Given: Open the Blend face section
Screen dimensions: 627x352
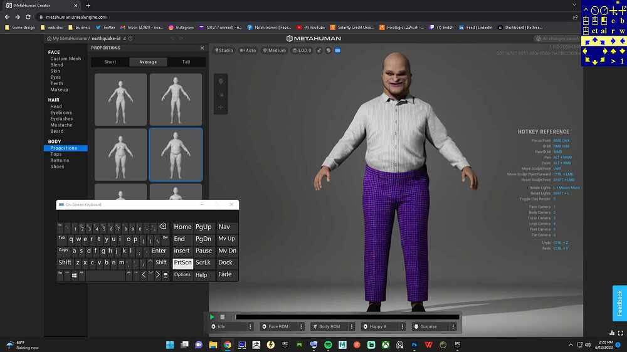Looking at the screenshot, I should tap(57, 65).
